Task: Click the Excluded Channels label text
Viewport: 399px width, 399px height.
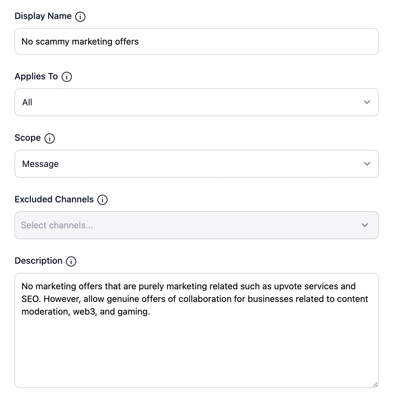Action: click(x=54, y=199)
